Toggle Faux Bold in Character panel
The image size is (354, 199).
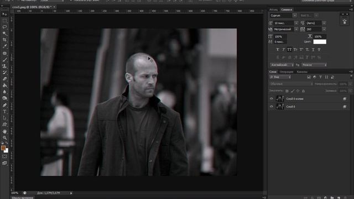278,50
